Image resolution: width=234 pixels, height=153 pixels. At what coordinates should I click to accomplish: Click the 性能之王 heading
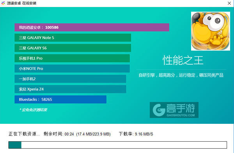[183, 60]
